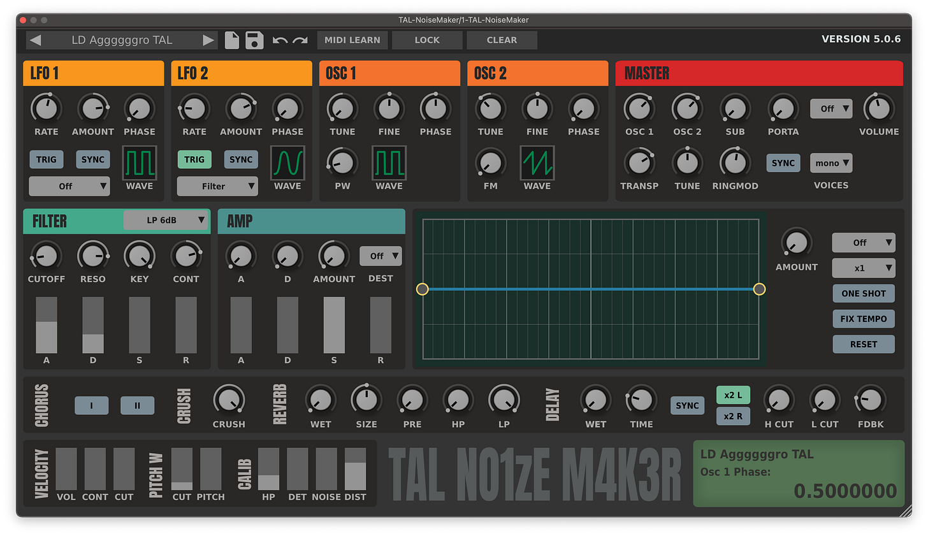Image resolution: width=928 pixels, height=536 pixels.
Task: Undo the last change
Action: click(280, 40)
